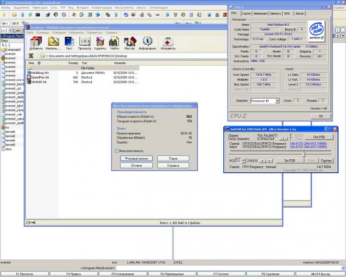Viewport: 346px width, 277px height.
Task: Click the WinRAR Добавить (Add) toolbar icon
Action: 36,41
